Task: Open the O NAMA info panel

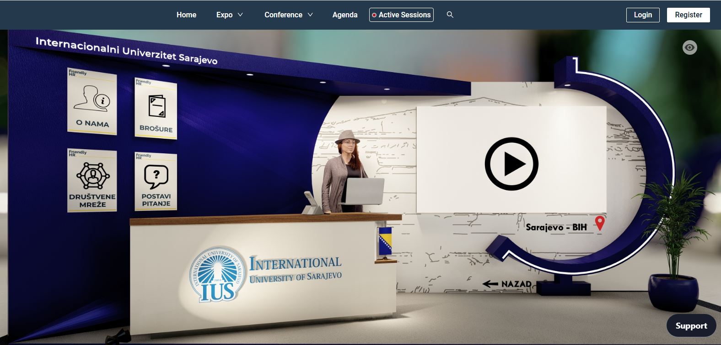Action: (92, 102)
